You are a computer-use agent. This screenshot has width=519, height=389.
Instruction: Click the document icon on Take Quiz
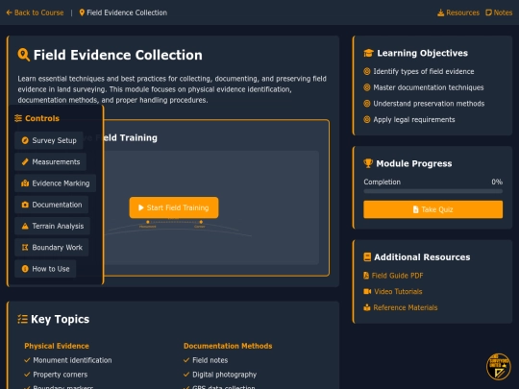[416, 209]
